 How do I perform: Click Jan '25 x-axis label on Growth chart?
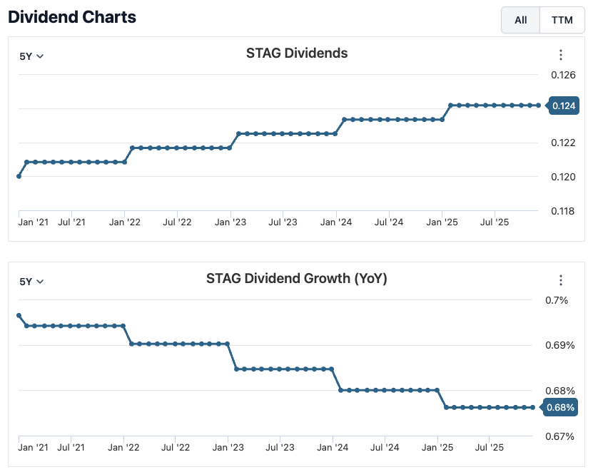coord(437,448)
